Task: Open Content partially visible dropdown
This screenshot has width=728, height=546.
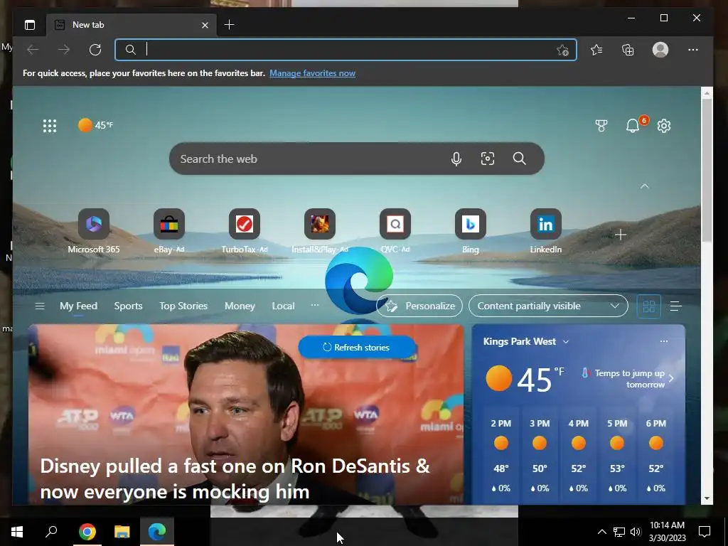Action: 548,306
